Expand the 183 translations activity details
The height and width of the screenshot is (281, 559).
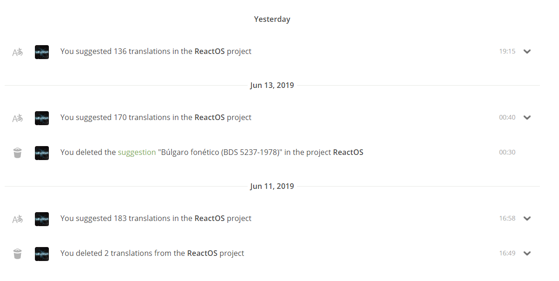(527, 219)
